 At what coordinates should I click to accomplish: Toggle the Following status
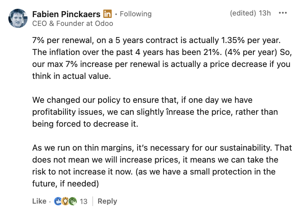click(x=136, y=14)
